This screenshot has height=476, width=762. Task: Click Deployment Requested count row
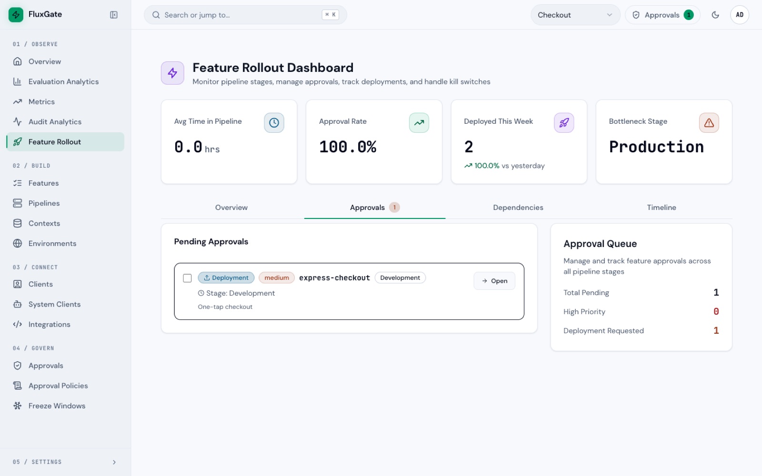(641, 330)
